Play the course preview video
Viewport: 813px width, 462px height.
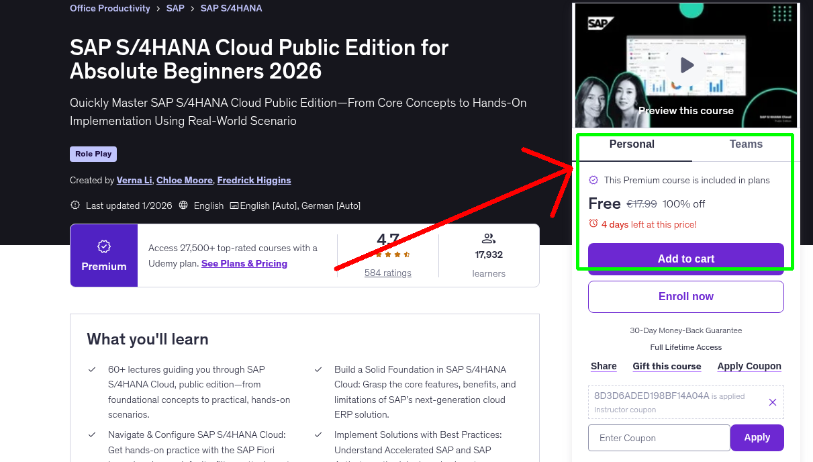[685, 65]
